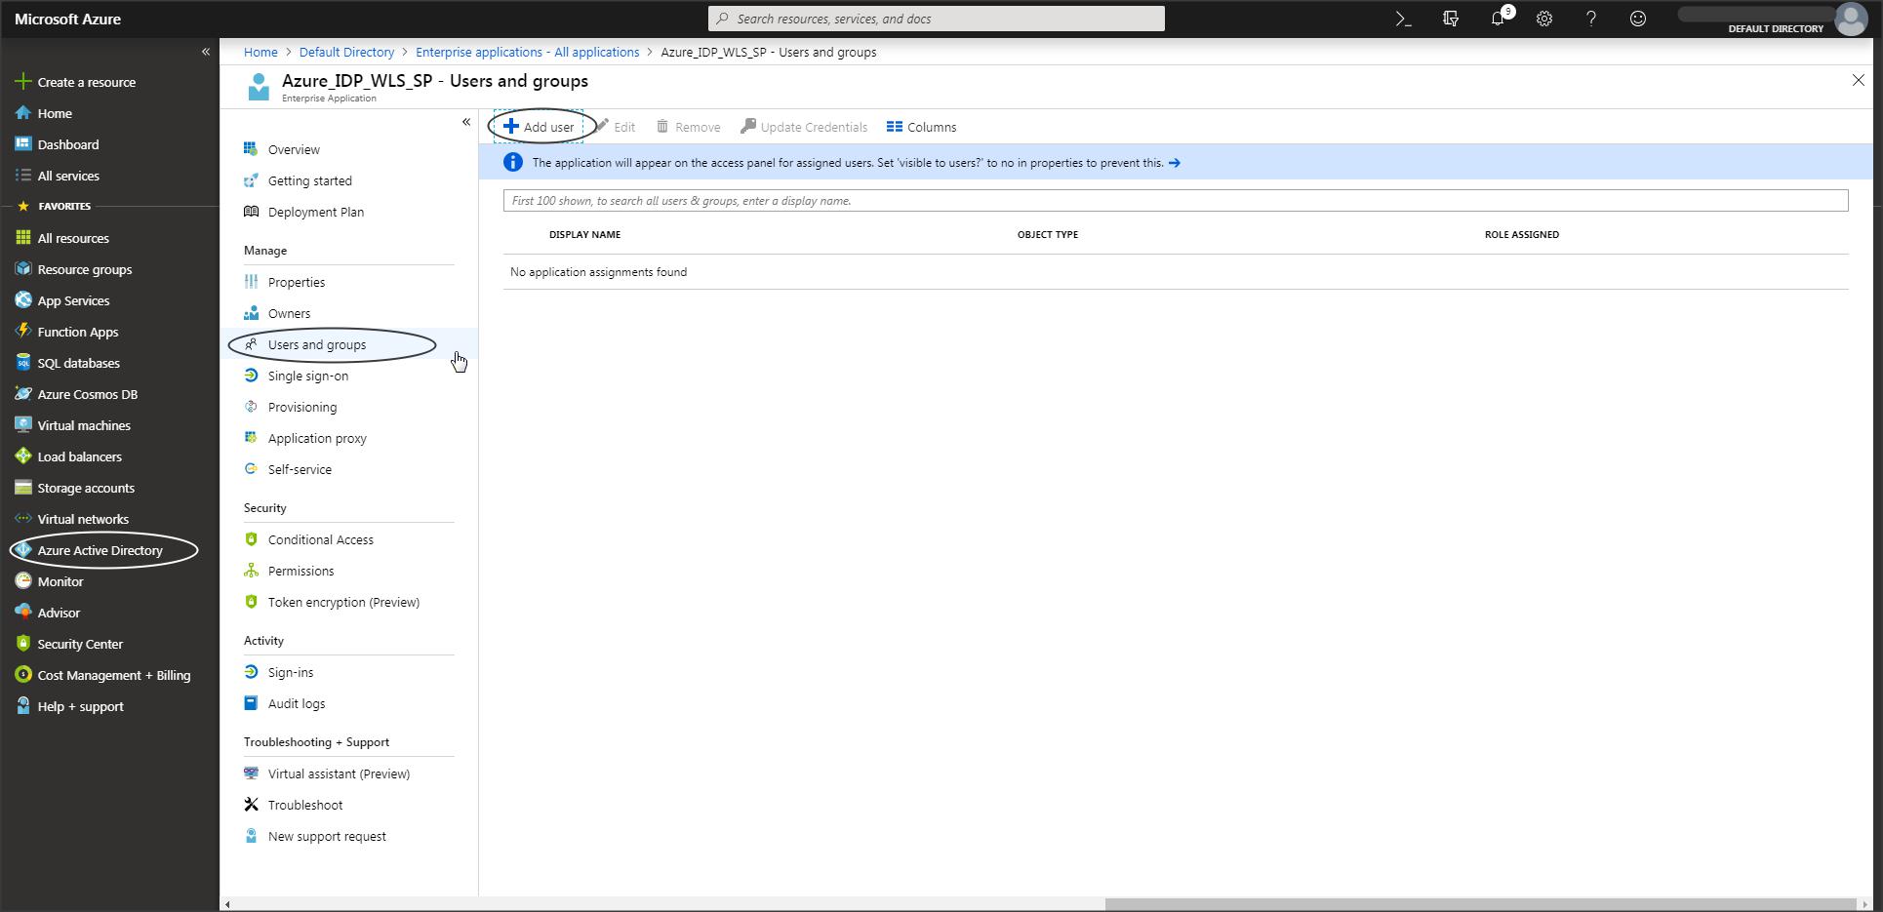Image resolution: width=1883 pixels, height=912 pixels.
Task: Select Users and groups menu item
Action: pos(317,344)
